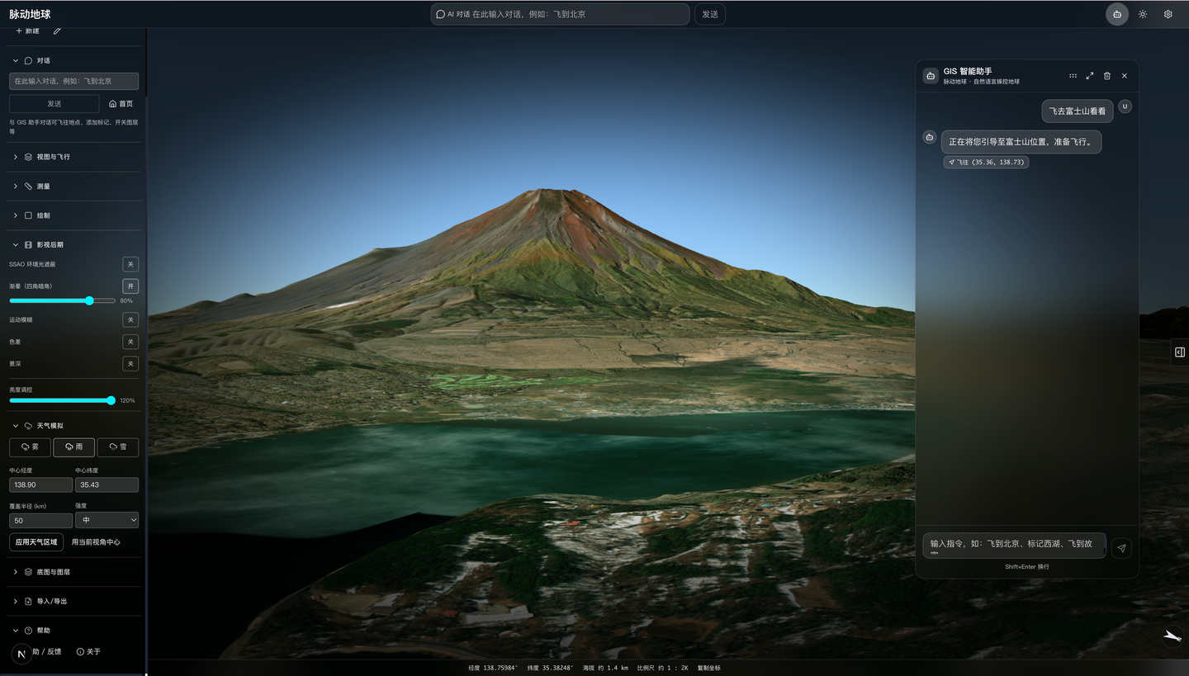The image size is (1189, 676).
Task: Select the 雪 snow weather tab
Action: click(x=118, y=447)
